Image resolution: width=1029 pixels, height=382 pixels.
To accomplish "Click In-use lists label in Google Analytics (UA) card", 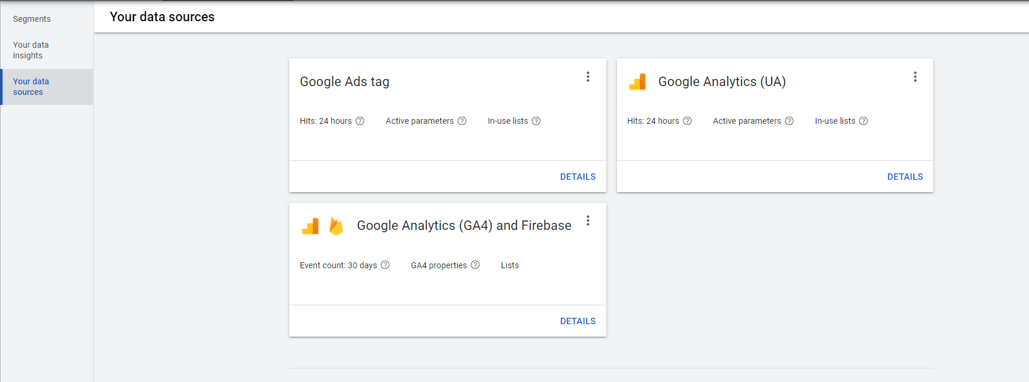I will 835,121.
